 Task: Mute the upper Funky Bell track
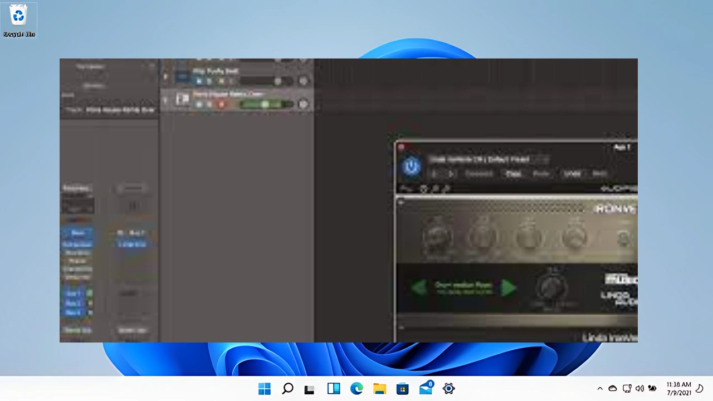[x=199, y=81]
